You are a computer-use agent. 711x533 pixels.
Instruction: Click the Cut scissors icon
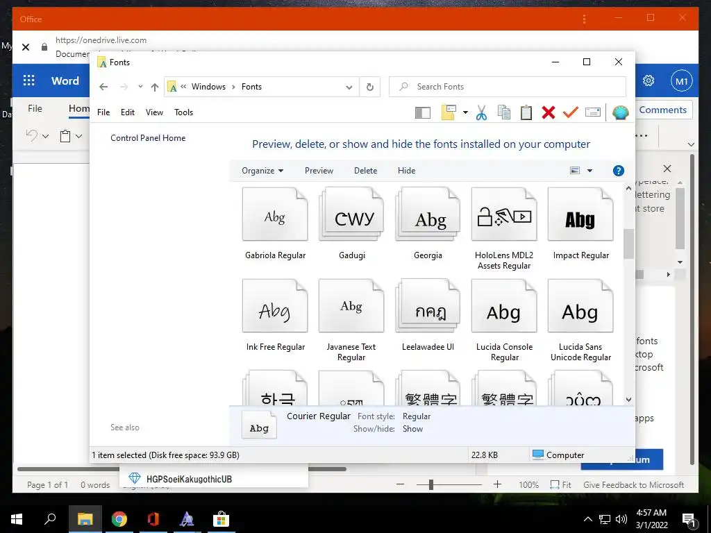point(481,112)
